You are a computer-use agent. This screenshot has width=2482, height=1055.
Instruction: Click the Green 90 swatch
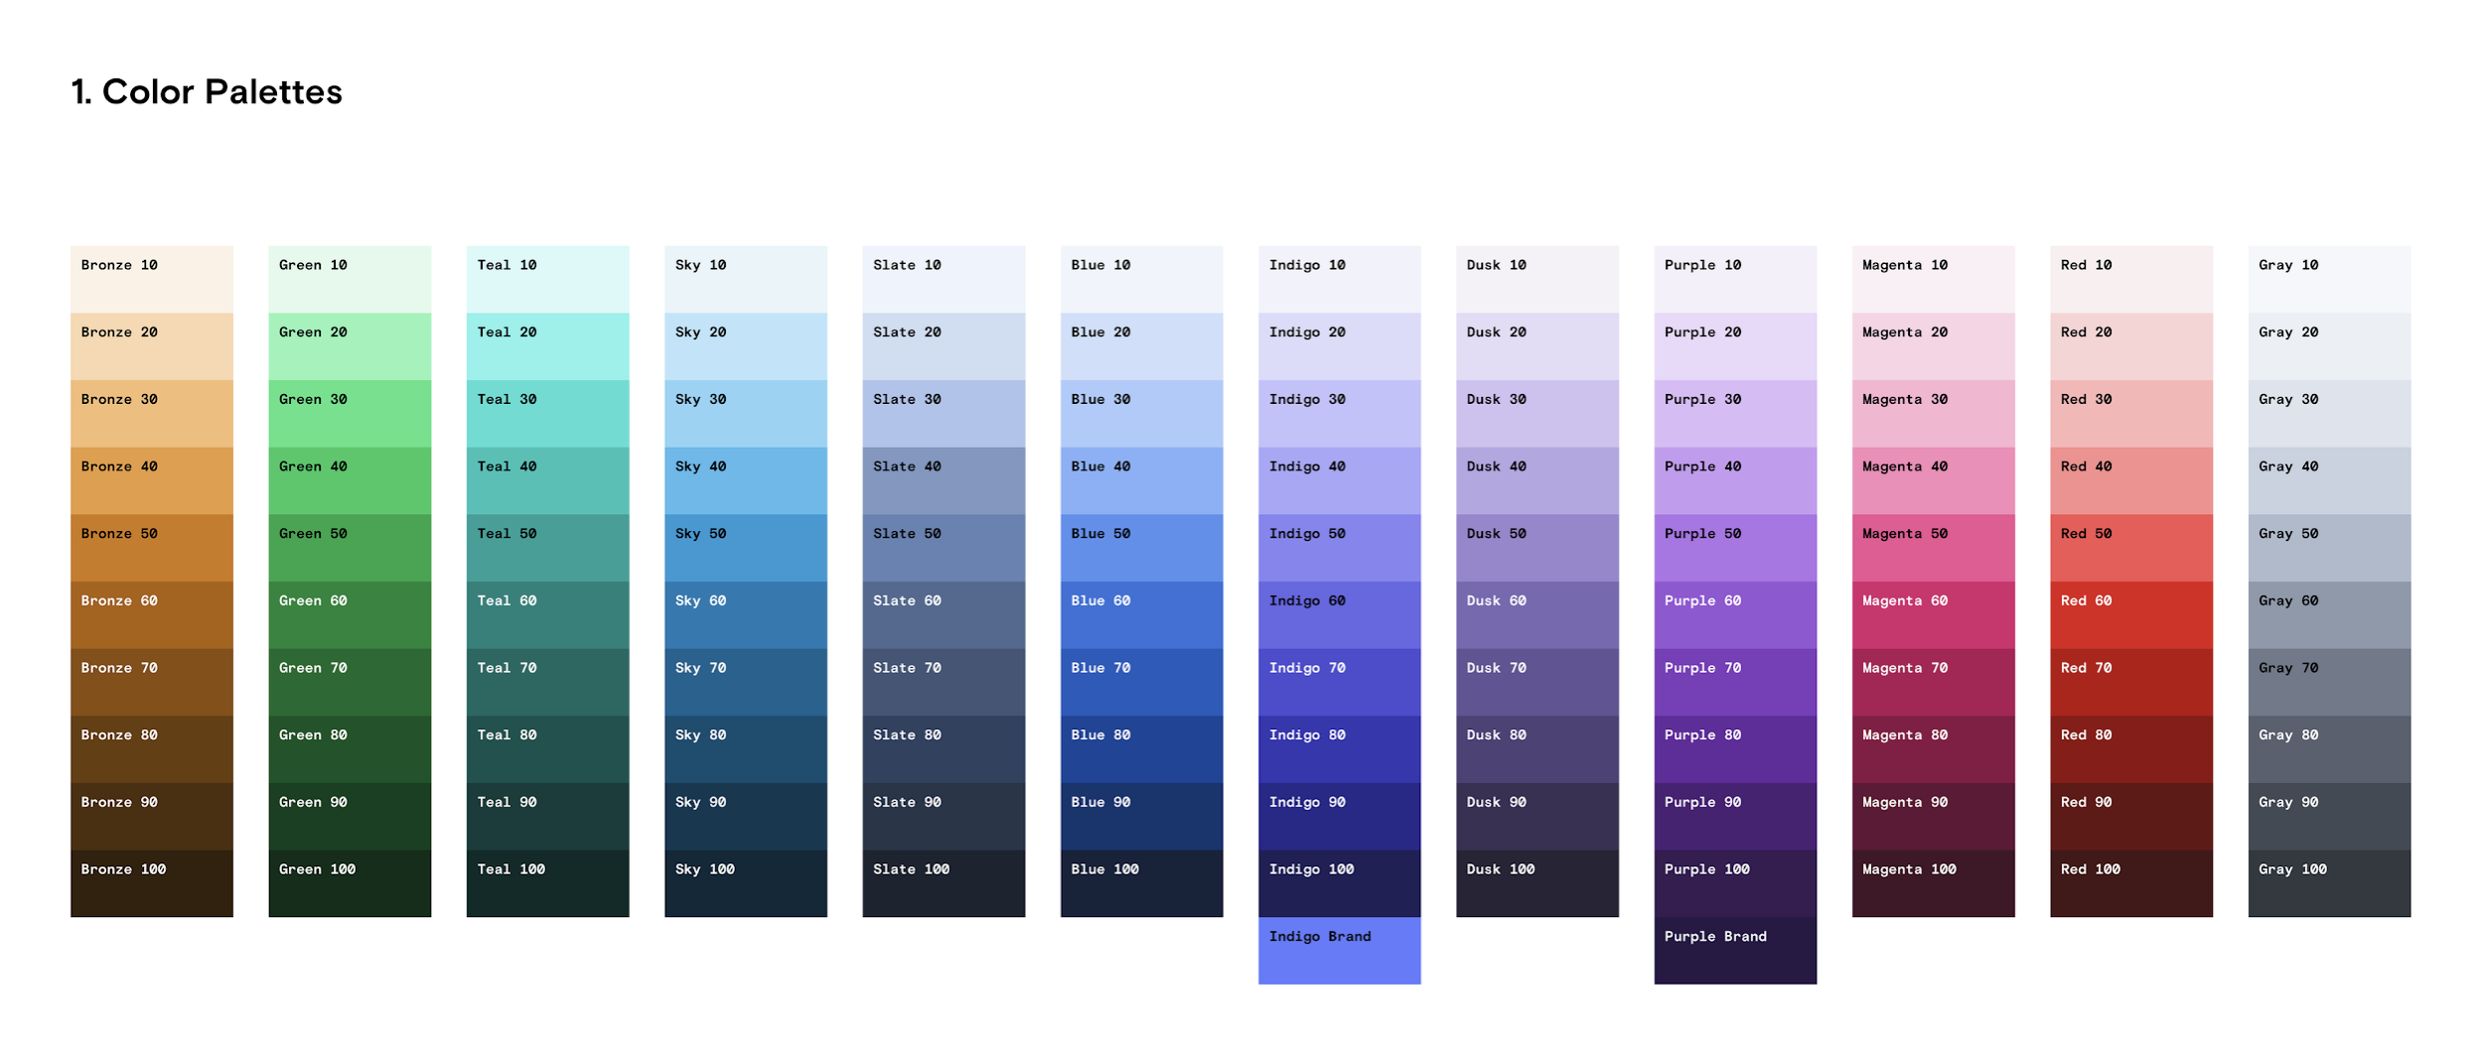pos(349,815)
